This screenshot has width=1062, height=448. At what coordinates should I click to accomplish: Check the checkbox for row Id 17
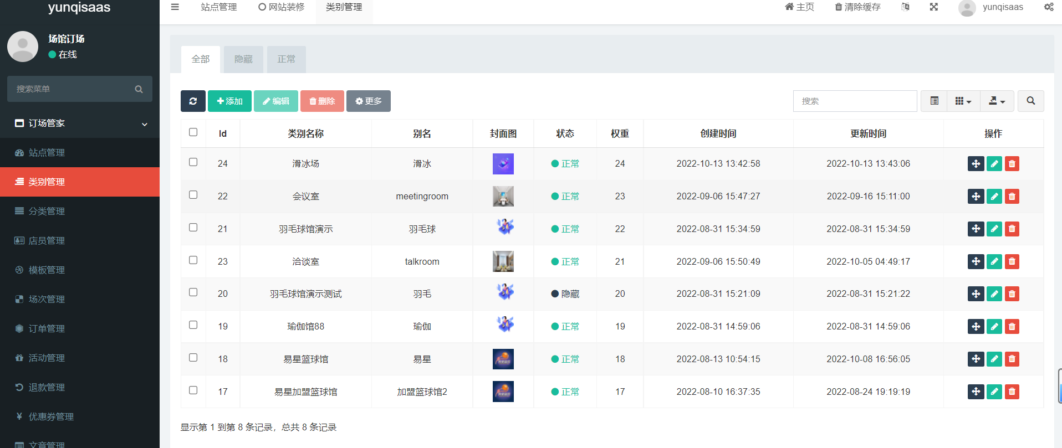point(193,390)
